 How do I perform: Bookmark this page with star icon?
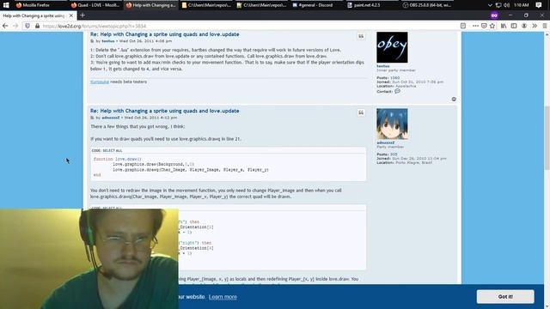tap(492, 26)
